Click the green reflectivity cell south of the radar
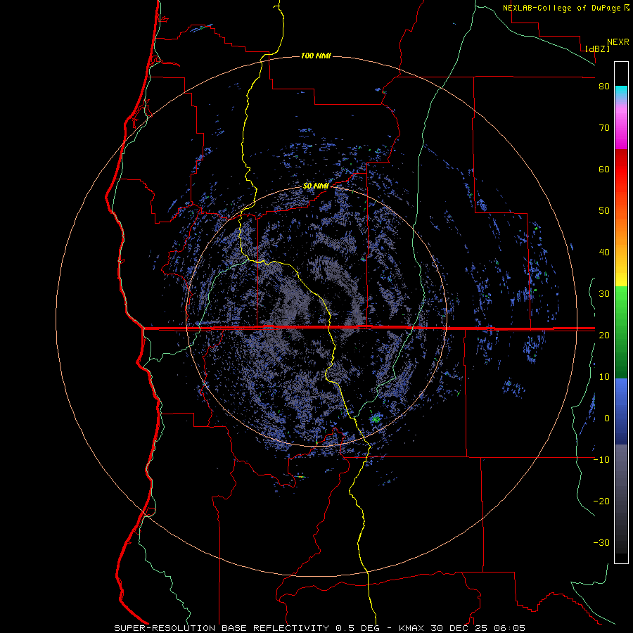633x633 pixels. 376,418
